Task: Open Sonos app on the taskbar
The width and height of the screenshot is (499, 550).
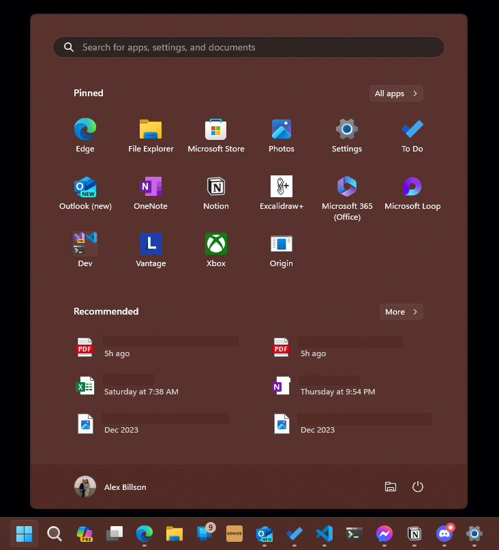Action: [x=235, y=534]
